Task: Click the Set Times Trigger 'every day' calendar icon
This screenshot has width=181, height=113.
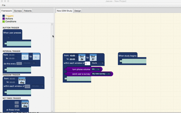Action: point(25,104)
